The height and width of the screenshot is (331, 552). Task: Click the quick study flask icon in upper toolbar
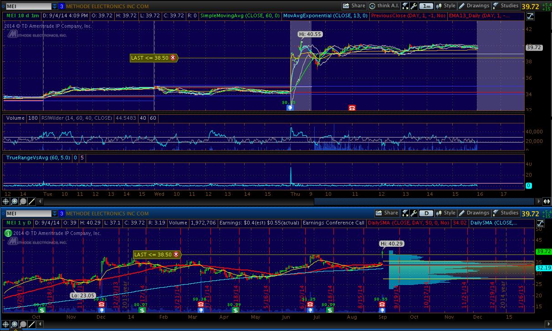coord(405,6)
